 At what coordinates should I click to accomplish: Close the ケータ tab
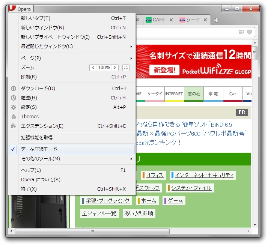tap(205, 20)
